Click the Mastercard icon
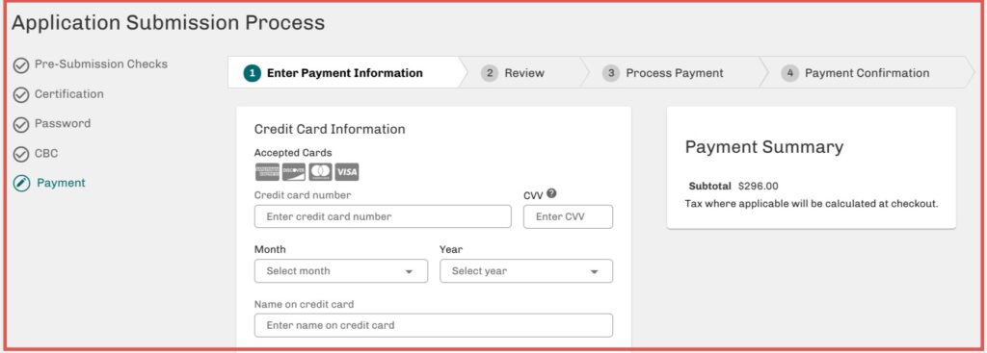 point(320,171)
